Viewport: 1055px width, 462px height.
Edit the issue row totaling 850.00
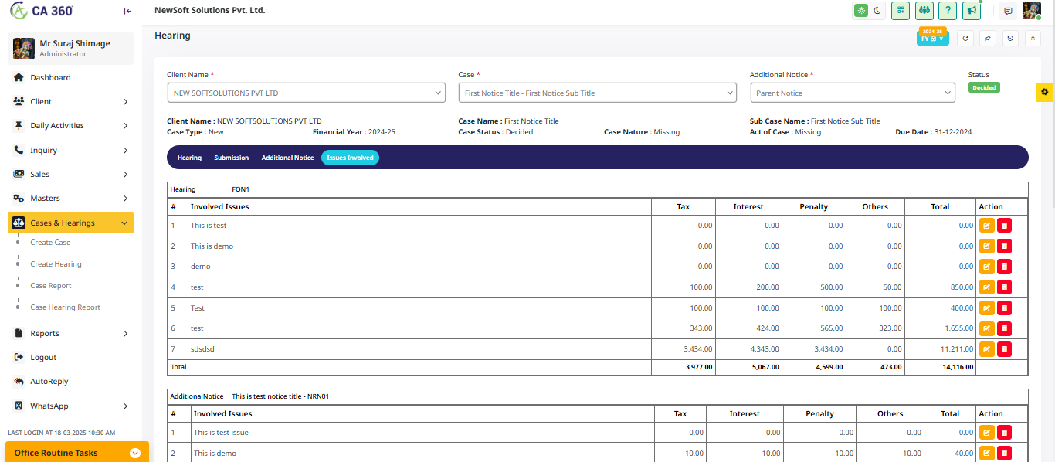click(x=986, y=287)
